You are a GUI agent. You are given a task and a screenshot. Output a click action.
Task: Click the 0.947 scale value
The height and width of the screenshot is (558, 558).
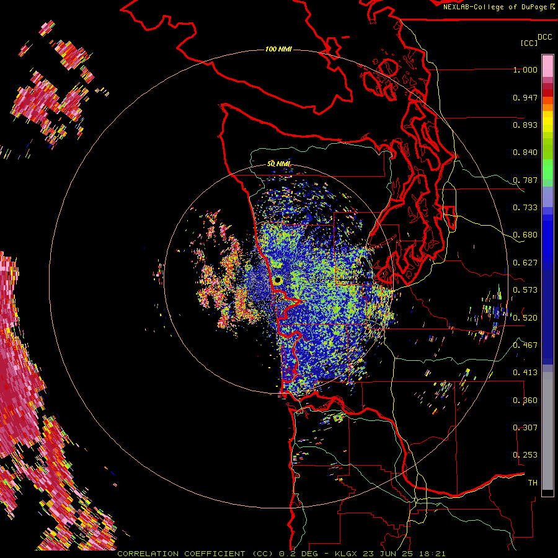click(525, 97)
